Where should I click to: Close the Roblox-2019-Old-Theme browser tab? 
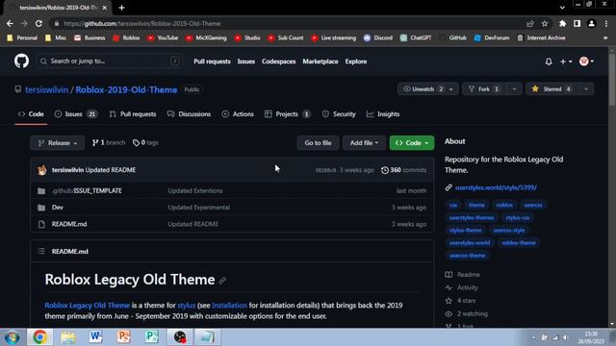tap(105, 8)
